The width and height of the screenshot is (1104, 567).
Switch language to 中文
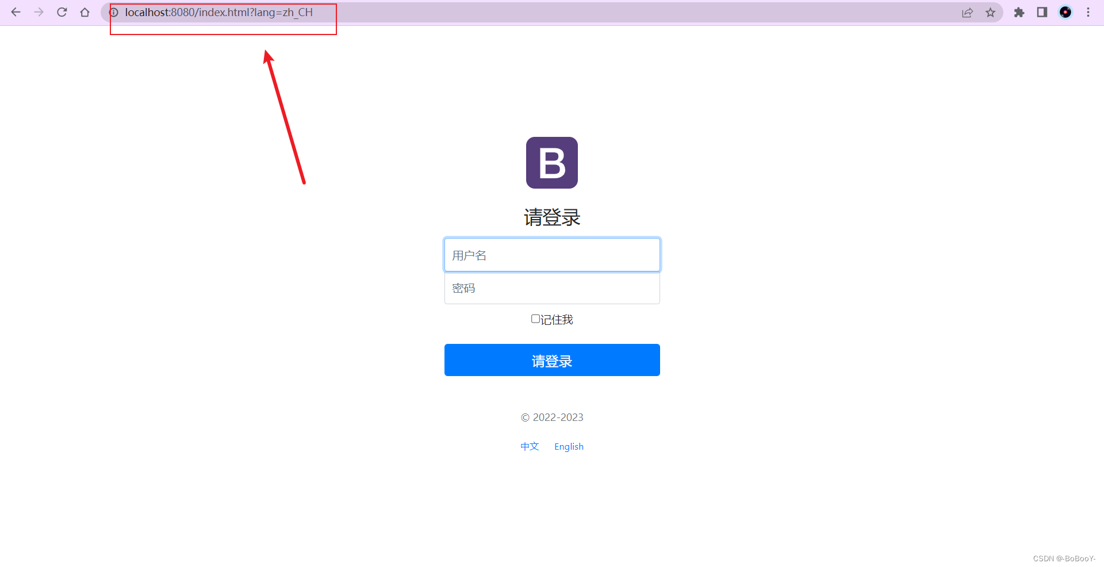pyautogui.click(x=530, y=446)
